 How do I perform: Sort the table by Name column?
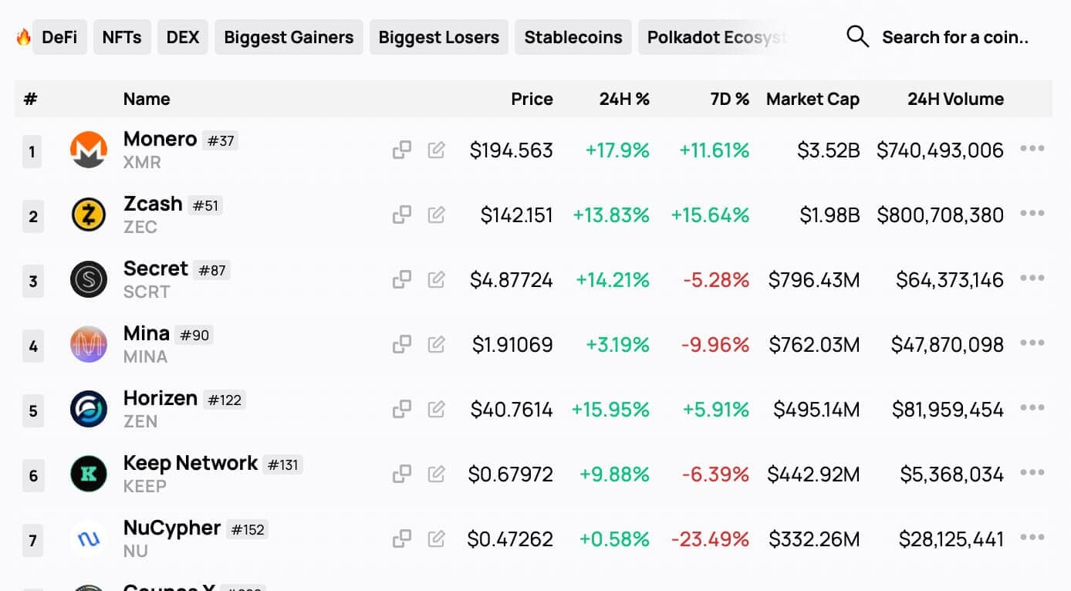tap(147, 99)
